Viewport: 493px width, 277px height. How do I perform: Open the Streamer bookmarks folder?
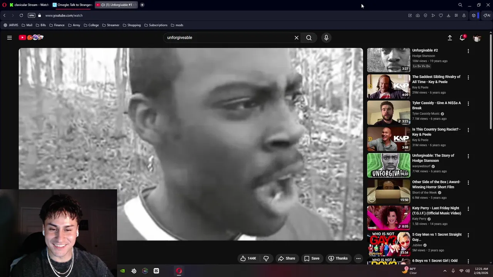tap(111, 25)
